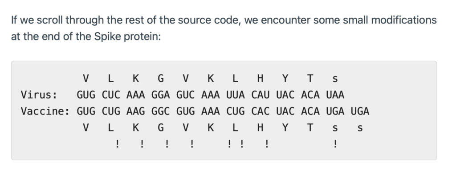The height and width of the screenshot is (170, 456).
Task: Click the exclamation mark below the first UGA
Action: 335,144
